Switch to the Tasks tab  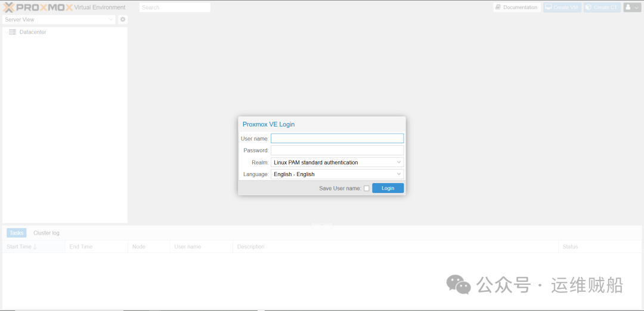[17, 233]
